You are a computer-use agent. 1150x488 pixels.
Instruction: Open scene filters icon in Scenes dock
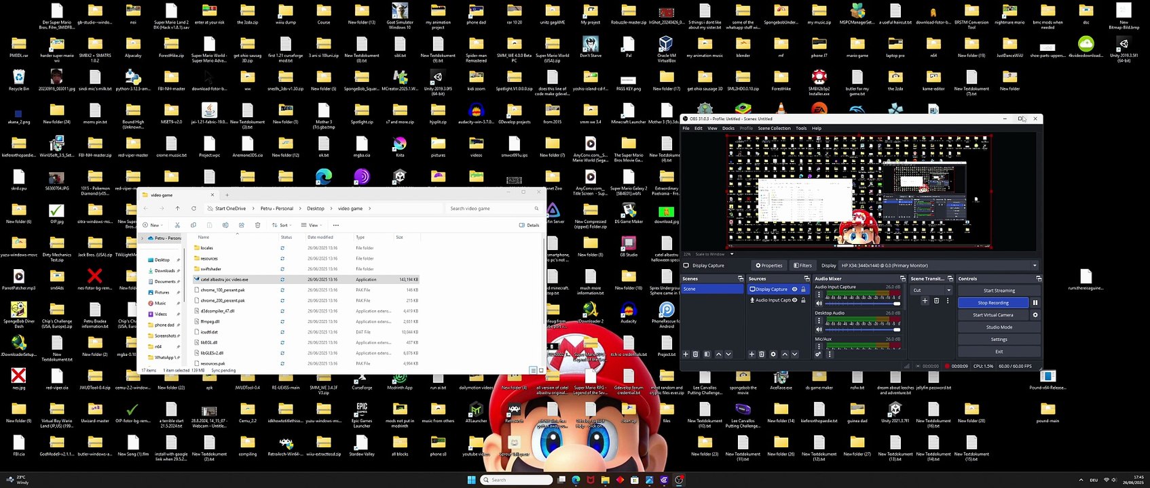pos(707,354)
